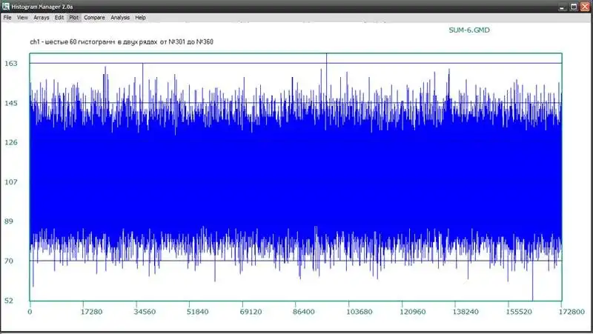
Task: Minimize the Histogram Manager window
Action: tap(562, 7)
